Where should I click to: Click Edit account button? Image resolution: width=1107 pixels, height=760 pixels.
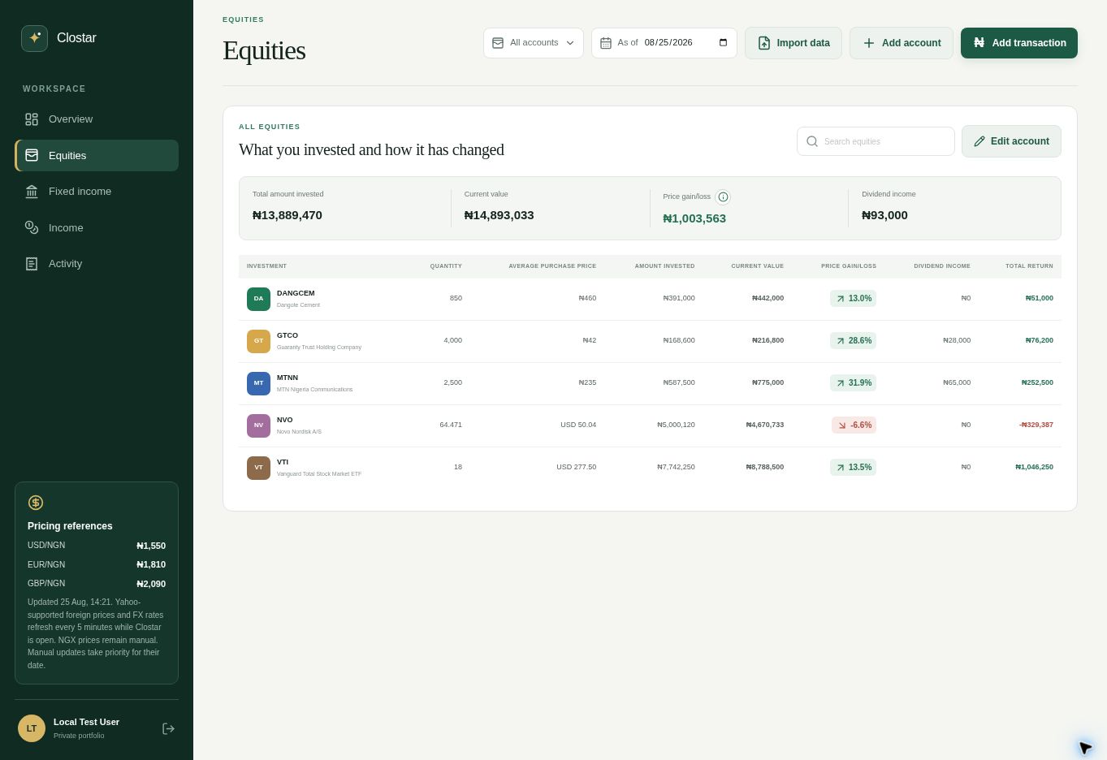[1011, 141]
